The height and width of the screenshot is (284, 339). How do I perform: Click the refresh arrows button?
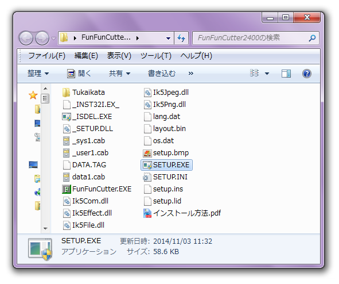[181, 38]
